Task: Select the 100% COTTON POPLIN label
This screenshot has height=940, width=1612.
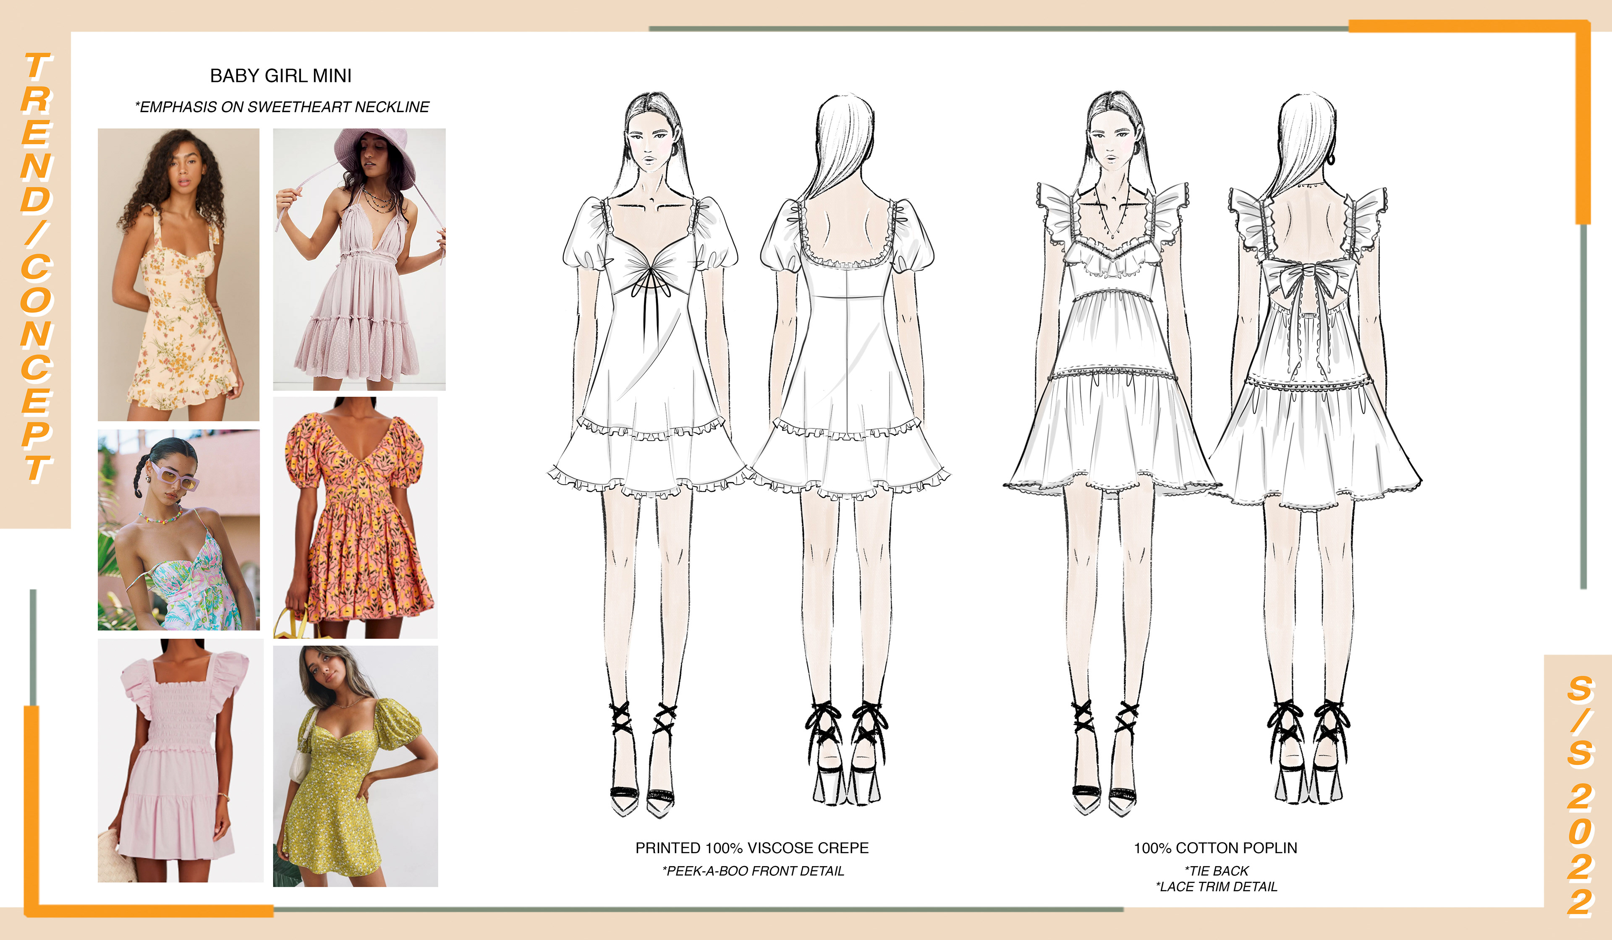Action: 1215,848
